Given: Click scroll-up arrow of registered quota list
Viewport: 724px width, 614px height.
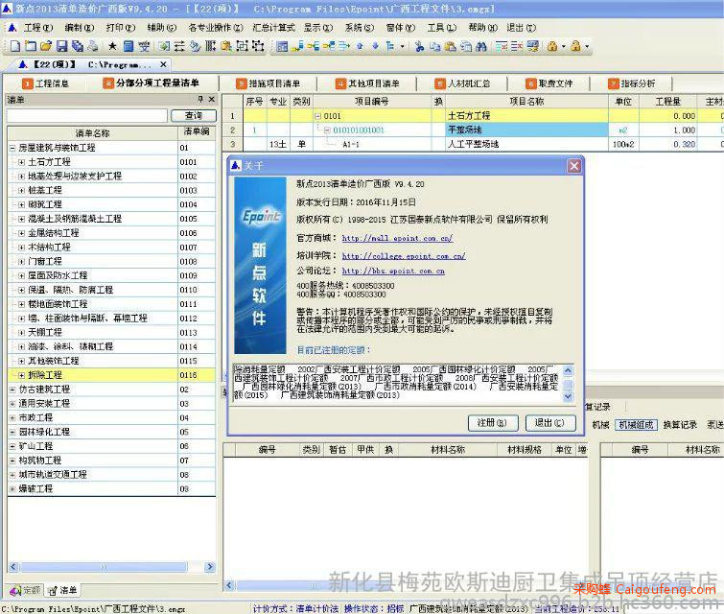Looking at the screenshot, I should point(568,370).
